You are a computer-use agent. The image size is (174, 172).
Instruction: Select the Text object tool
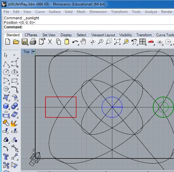click(x=6, y=157)
